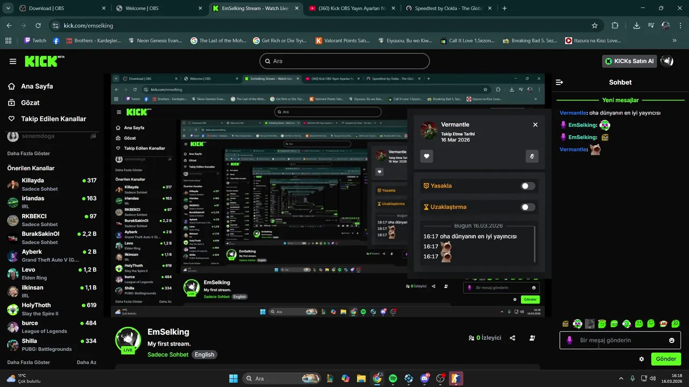Open File Explorer from the taskbar
This screenshot has height=387, width=689.
[x=361, y=378]
